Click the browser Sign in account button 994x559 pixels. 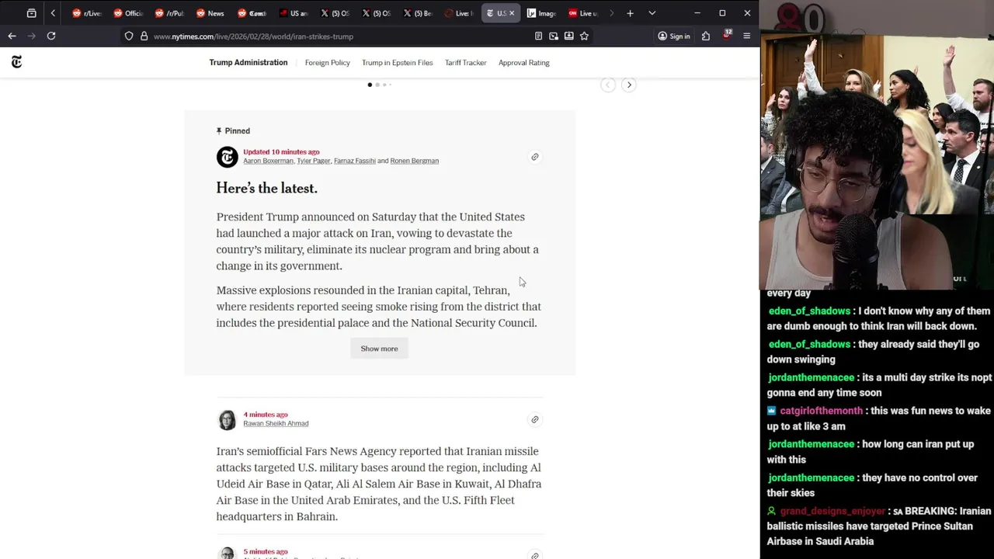click(673, 36)
